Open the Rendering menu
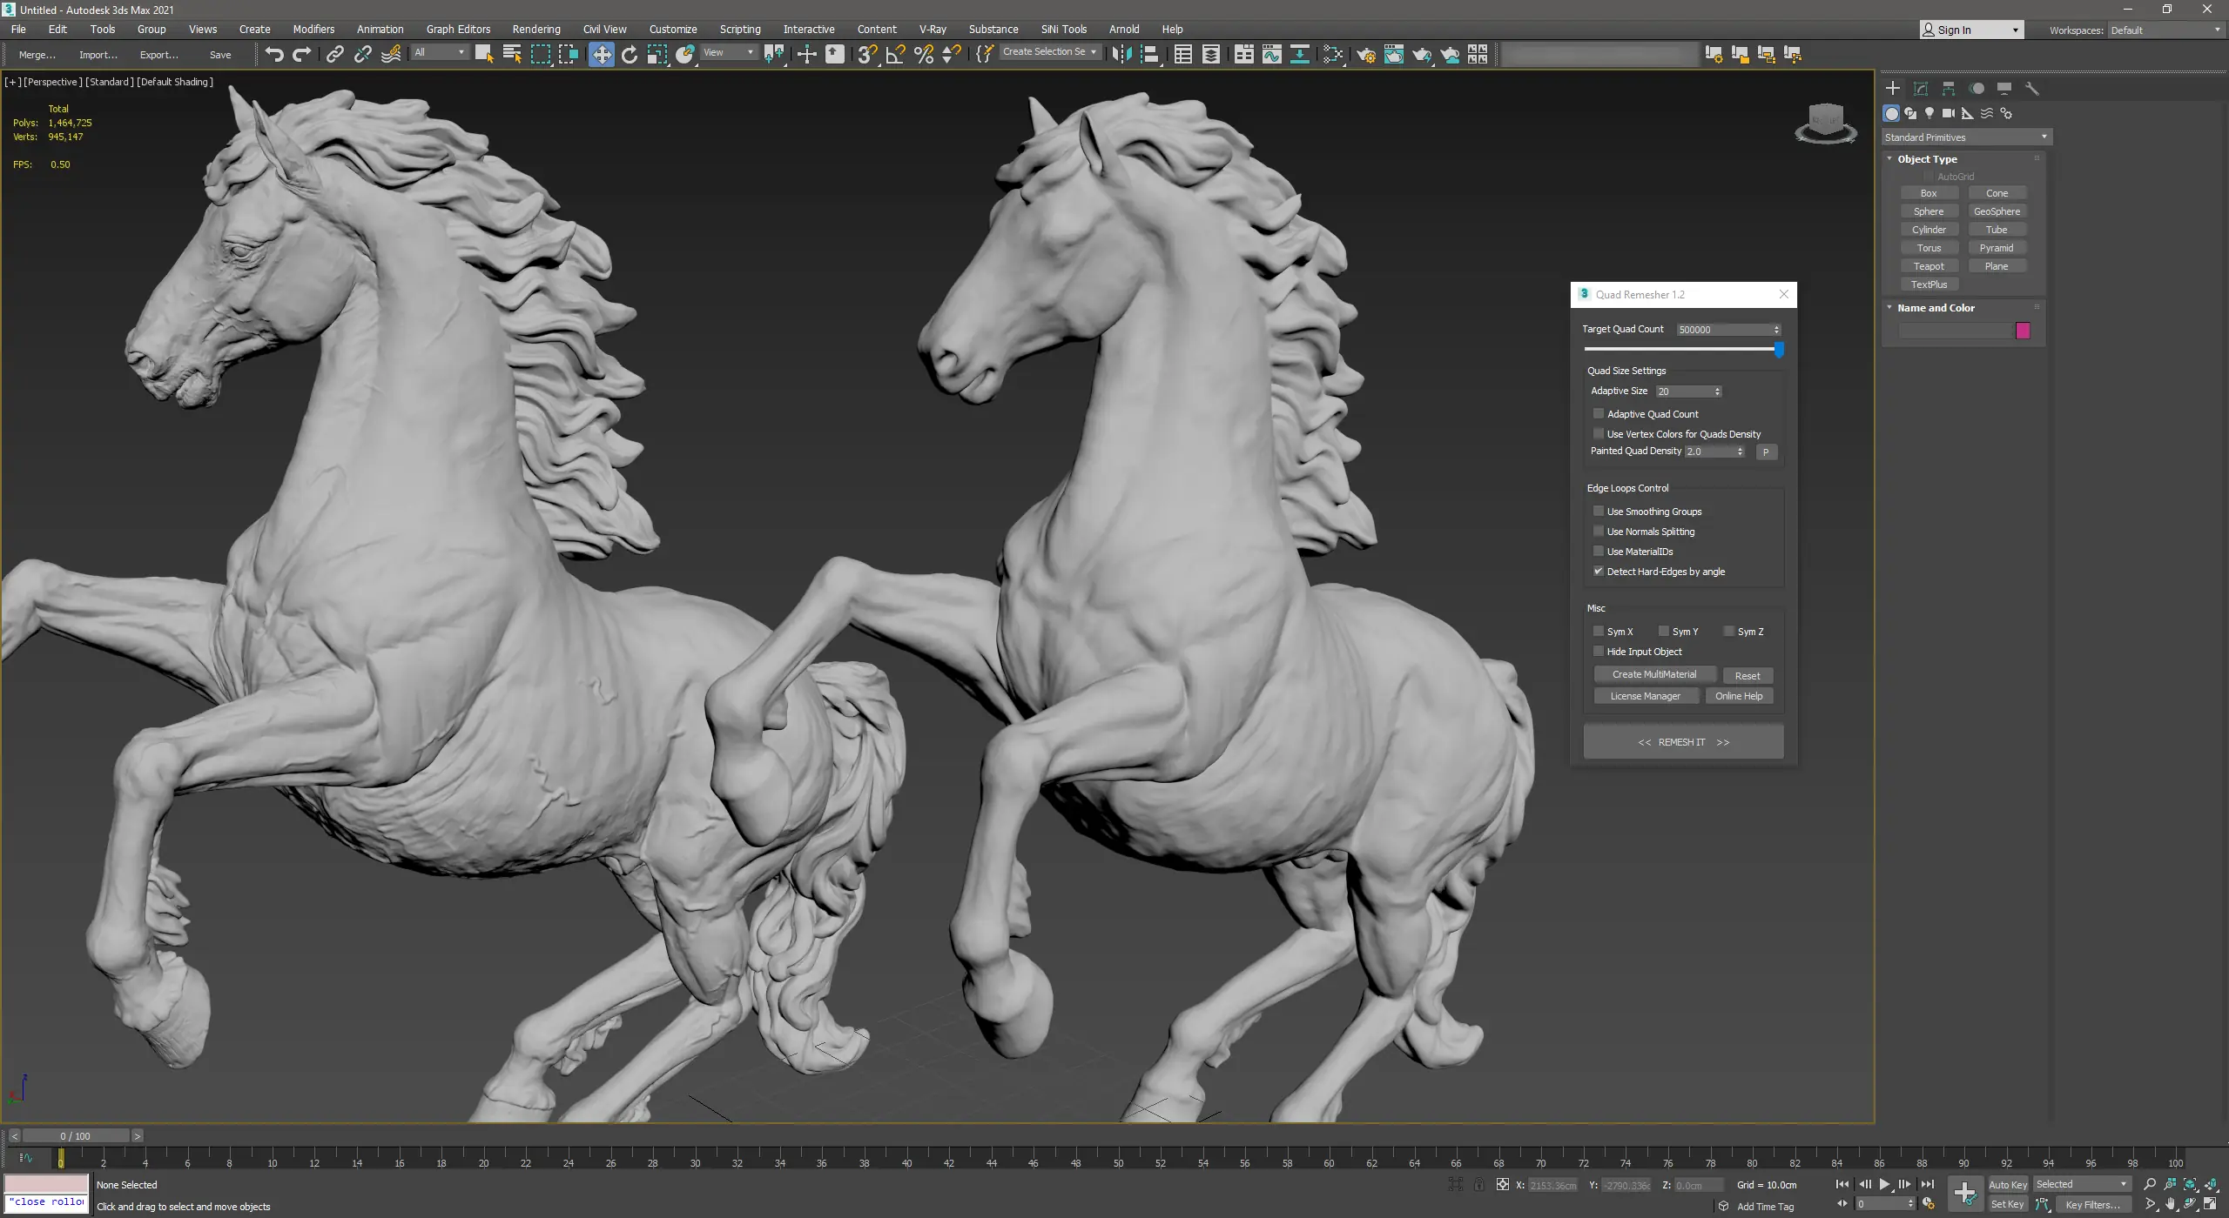2229x1218 pixels. pyautogui.click(x=535, y=29)
